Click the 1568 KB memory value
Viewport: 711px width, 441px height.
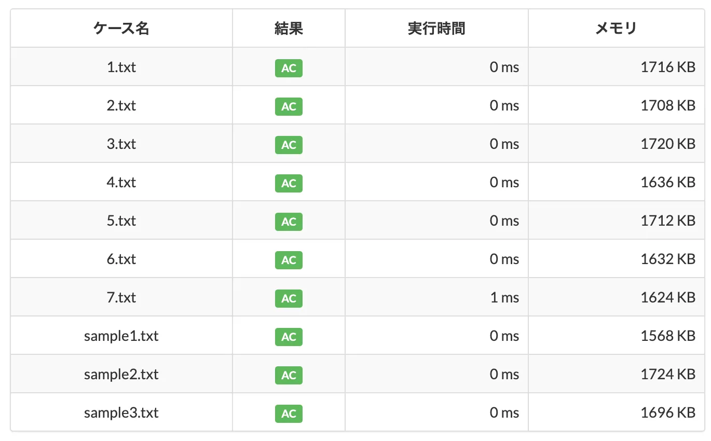(x=668, y=336)
